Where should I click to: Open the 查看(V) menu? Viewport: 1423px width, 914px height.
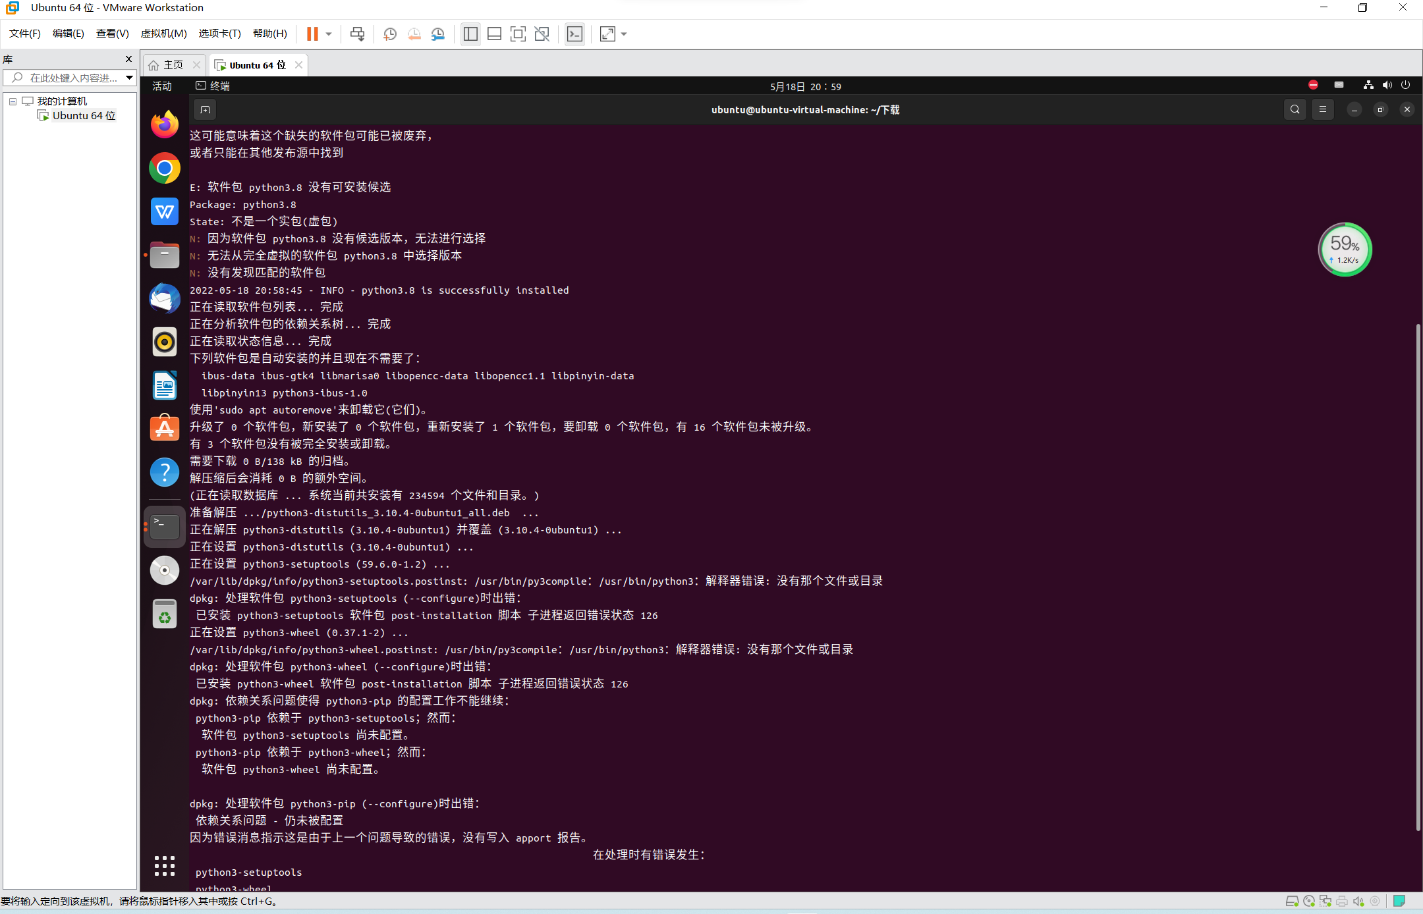click(113, 34)
